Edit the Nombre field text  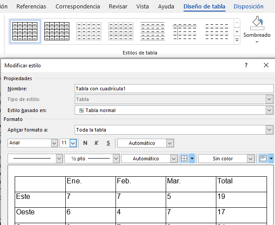click(174, 89)
